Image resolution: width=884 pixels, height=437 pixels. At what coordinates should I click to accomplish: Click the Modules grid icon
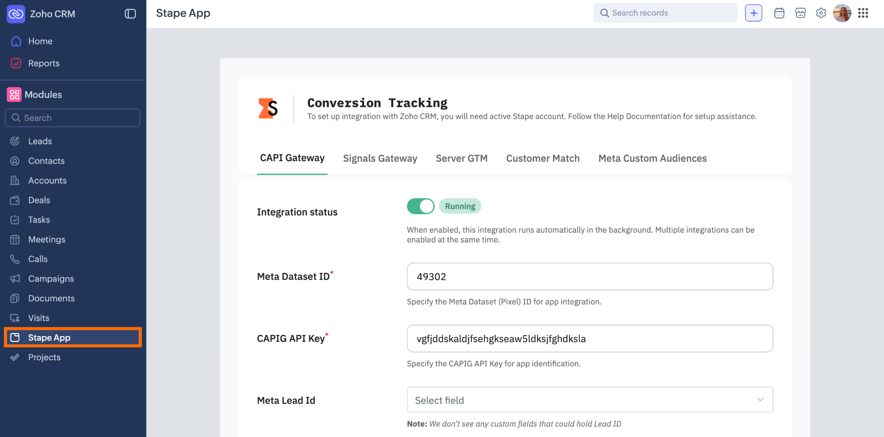(14, 94)
